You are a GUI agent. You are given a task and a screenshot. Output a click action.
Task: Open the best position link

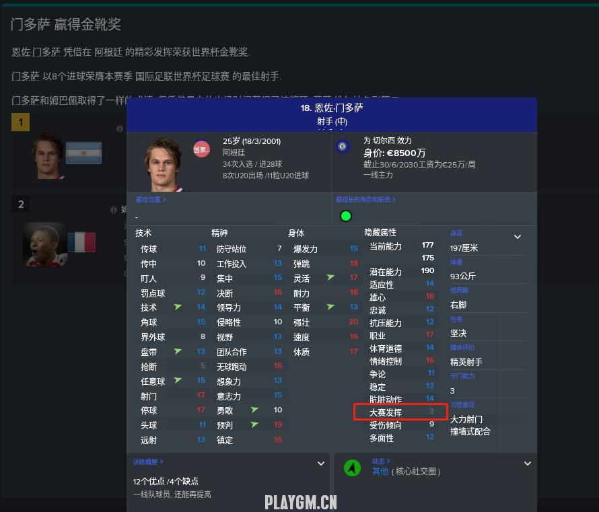[151, 200]
